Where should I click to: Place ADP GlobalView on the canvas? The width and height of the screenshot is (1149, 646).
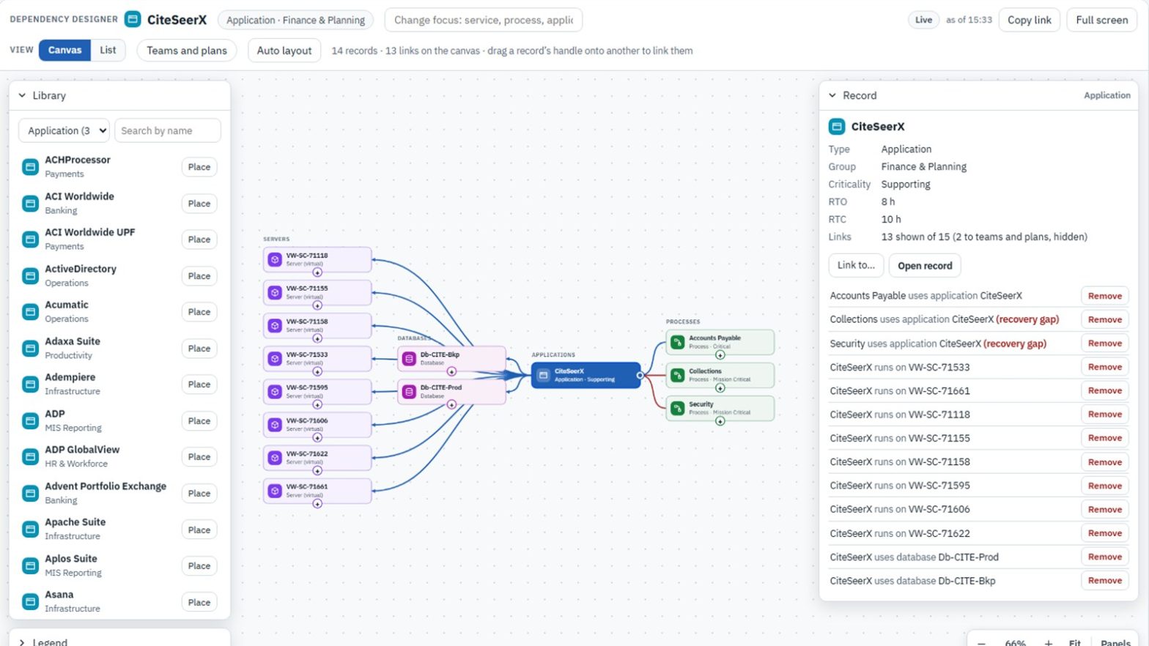pos(199,457)
